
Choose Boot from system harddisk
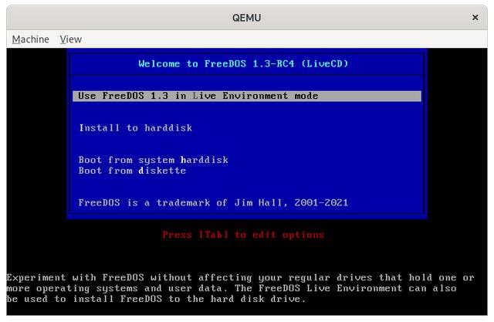pyautogui.click(x=153, y=160)
